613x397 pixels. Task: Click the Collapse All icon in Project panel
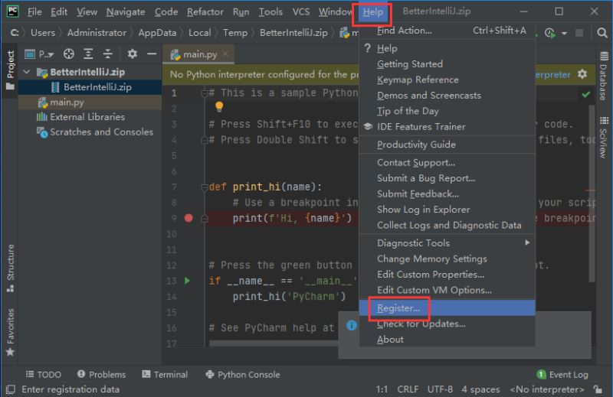coord(107,54)
